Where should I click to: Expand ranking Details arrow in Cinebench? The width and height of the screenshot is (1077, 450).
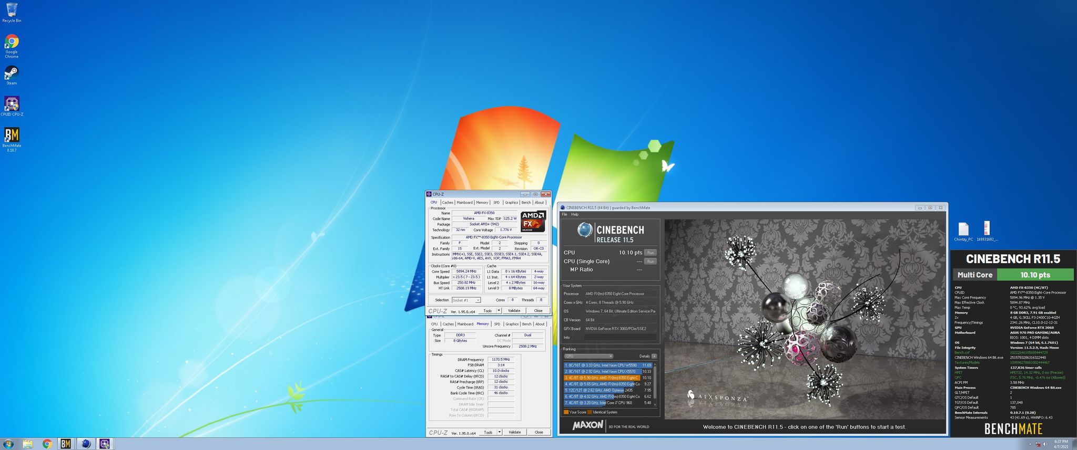pyautogui.click(x=654, y=356)
